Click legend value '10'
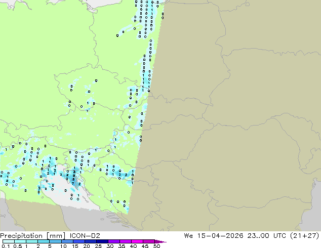The height and width of the screenshot is (248, 321). [63, 246]
